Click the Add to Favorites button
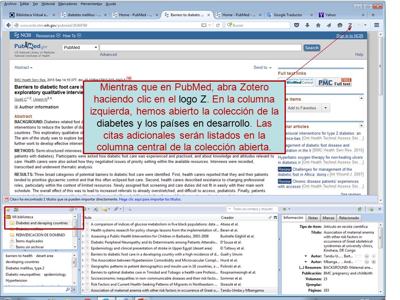The width and height of the screenshot is (400, 300). 302,108
